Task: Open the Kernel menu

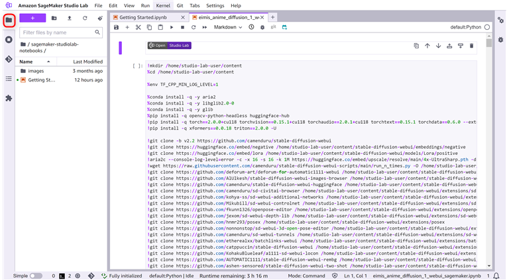Action: click(x=162, y=5)
